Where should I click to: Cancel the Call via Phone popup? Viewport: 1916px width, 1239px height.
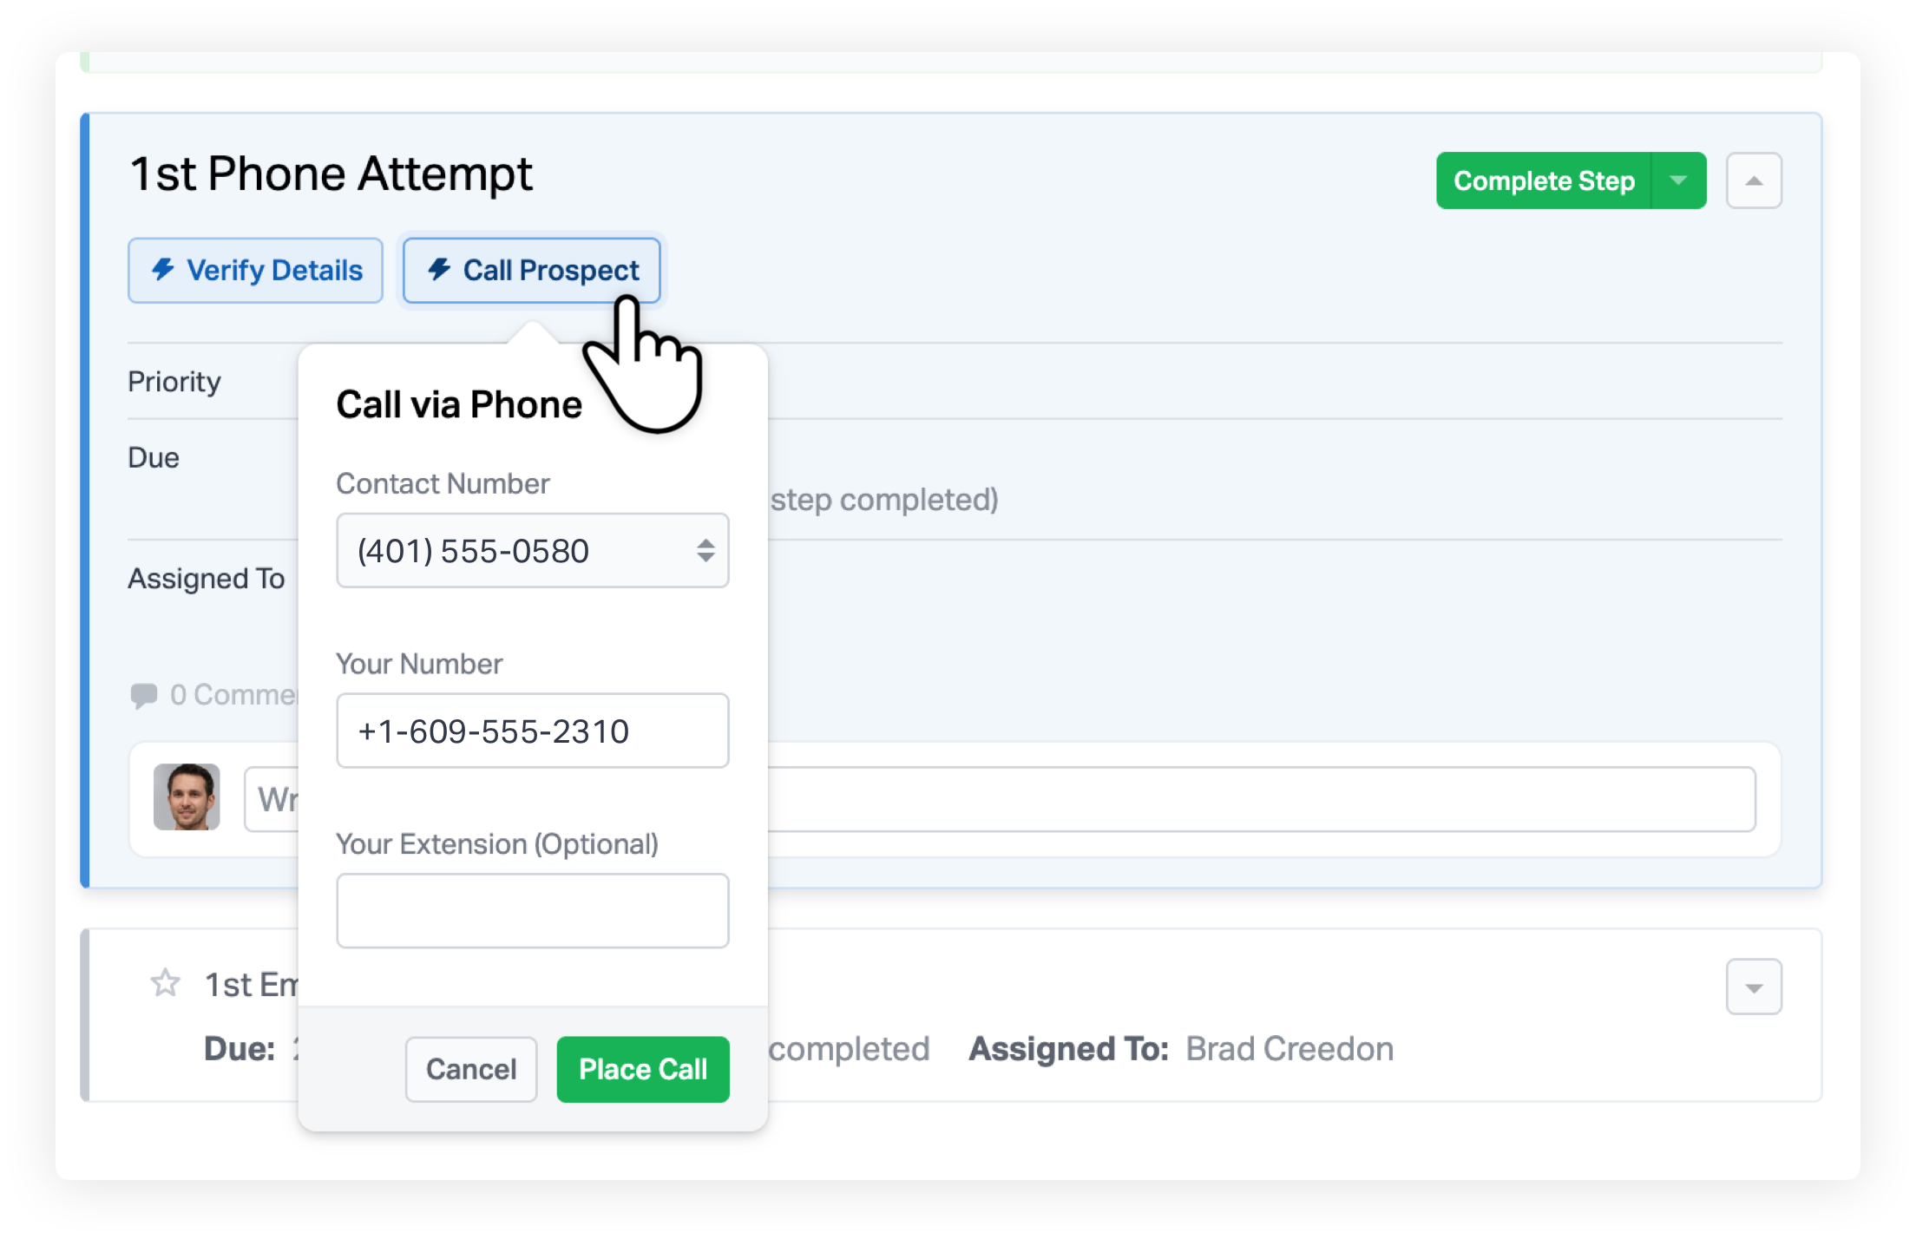(471, 1069)
